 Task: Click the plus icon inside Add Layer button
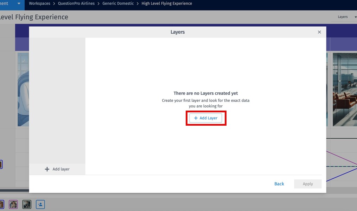tap(196, 118)
